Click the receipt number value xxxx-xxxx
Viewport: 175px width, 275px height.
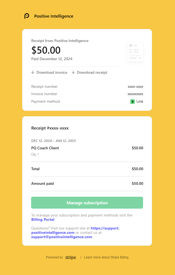tap(136, 87)
